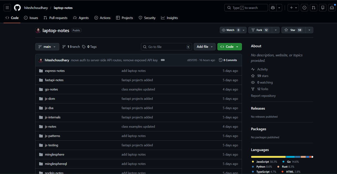Star the laptop-notes repository

(293, 30)
